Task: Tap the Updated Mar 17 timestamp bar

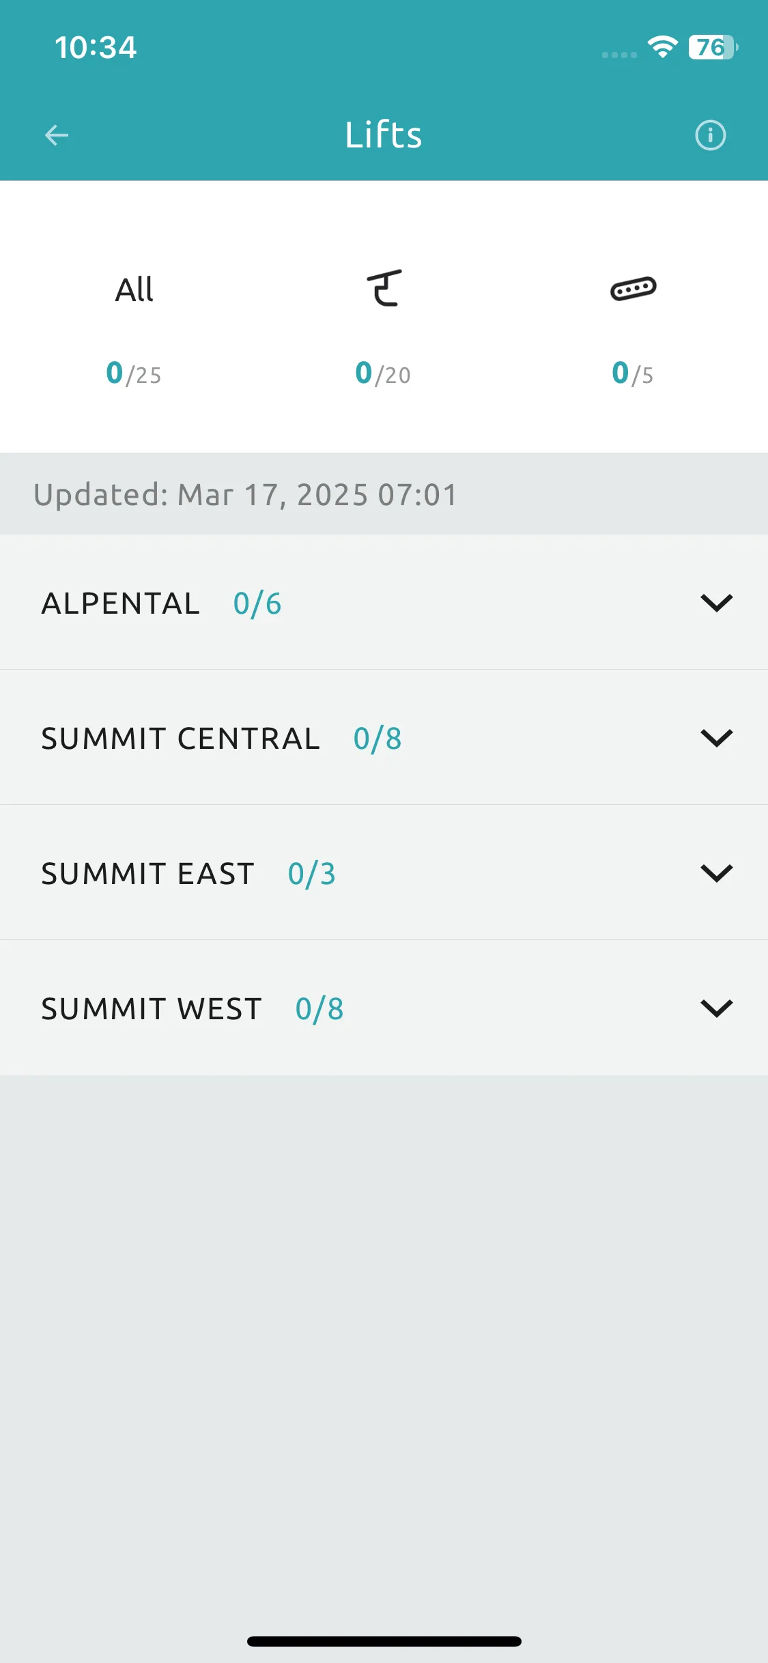Action: pos(384,494)
